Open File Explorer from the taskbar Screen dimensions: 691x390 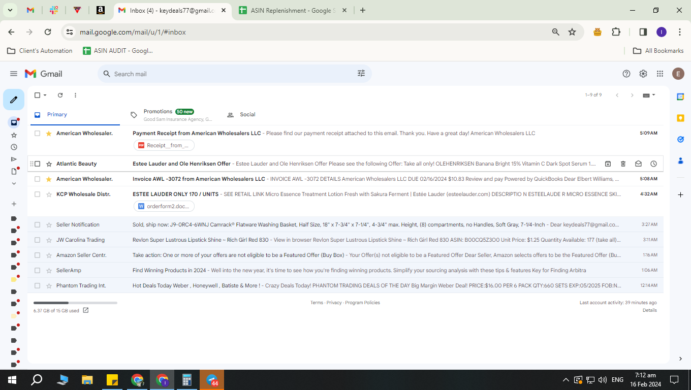tap(87, 380)
